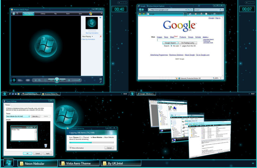This screenshot has height=168, width=257.
Task: Skip to the previous track
Action: pos(51,80)
